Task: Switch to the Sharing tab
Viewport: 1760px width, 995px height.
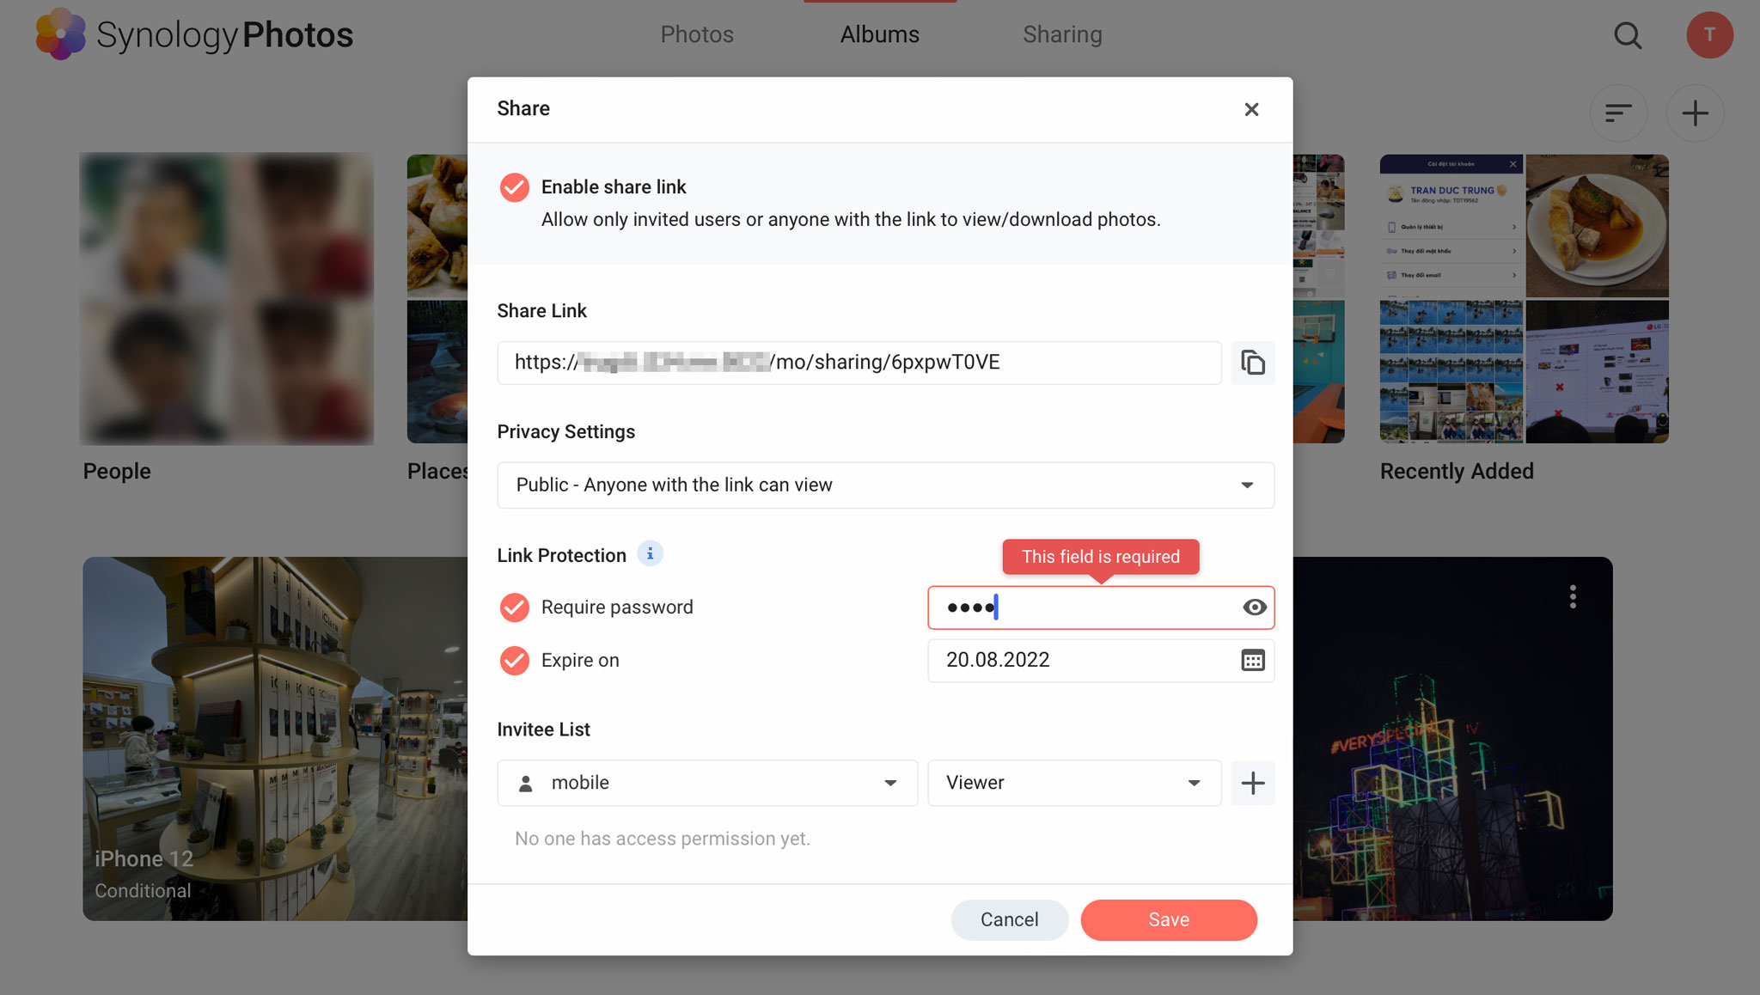Action: [x=1061, y=34]
